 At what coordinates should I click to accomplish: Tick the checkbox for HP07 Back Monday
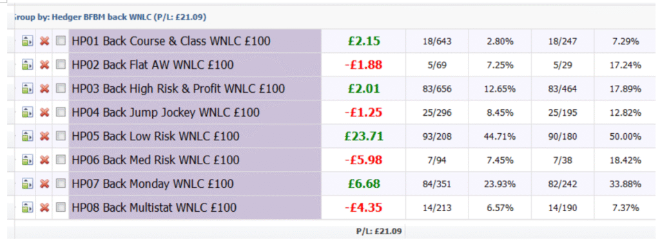[x=61, y=183]
